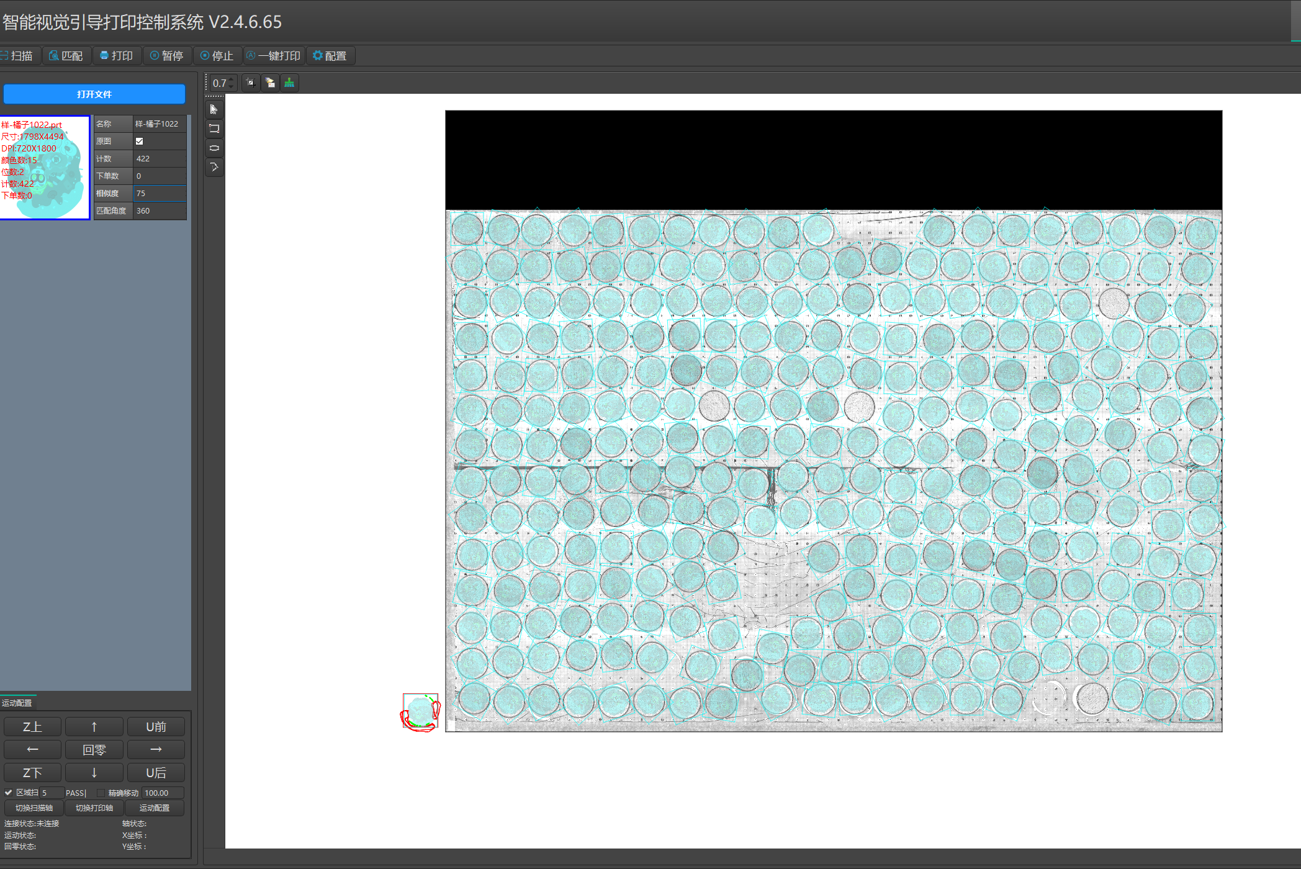Viewport: 1301px width, 869px height.
Task: Click the 相似度 value field showing 75
Action: [159, 193]
